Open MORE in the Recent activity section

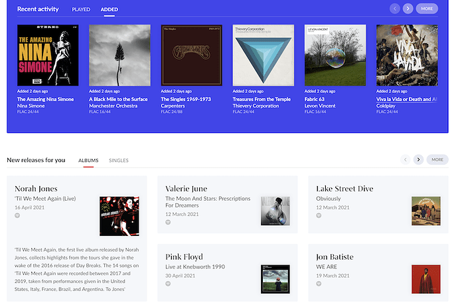coord(427,9)
